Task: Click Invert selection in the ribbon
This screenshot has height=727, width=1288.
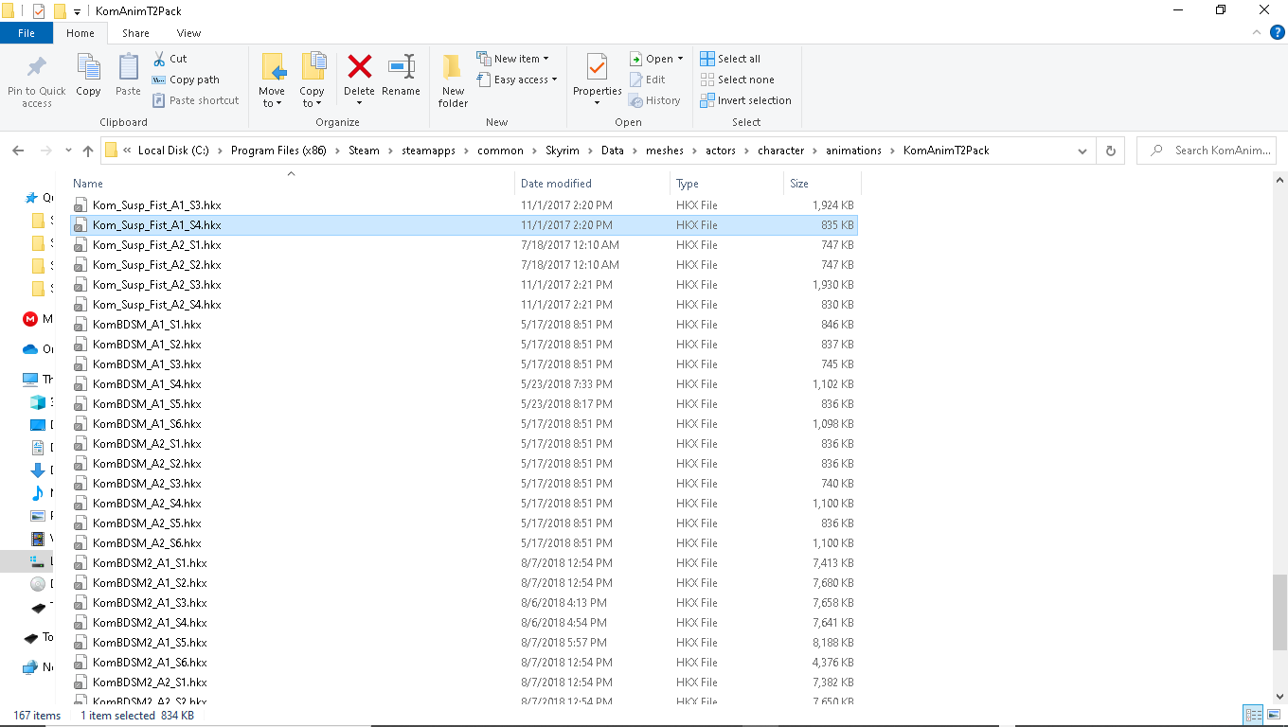Action: tap(745, 100)
